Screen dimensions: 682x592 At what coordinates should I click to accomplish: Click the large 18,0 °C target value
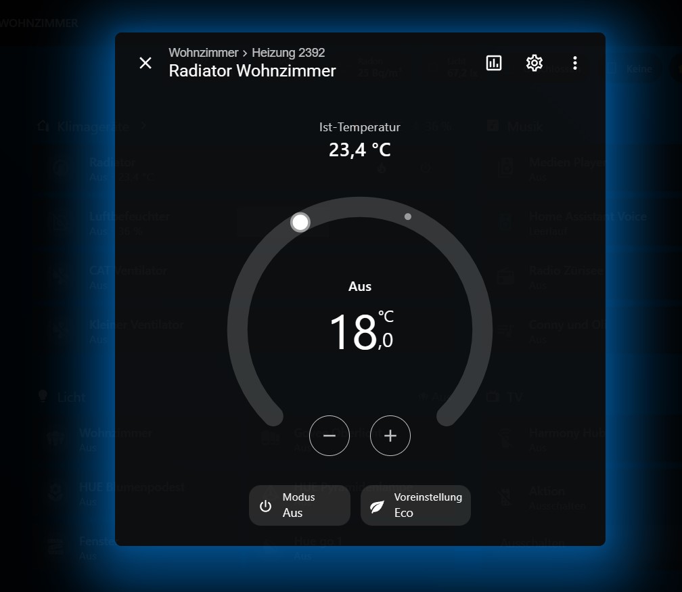click(x=362, y=331)
